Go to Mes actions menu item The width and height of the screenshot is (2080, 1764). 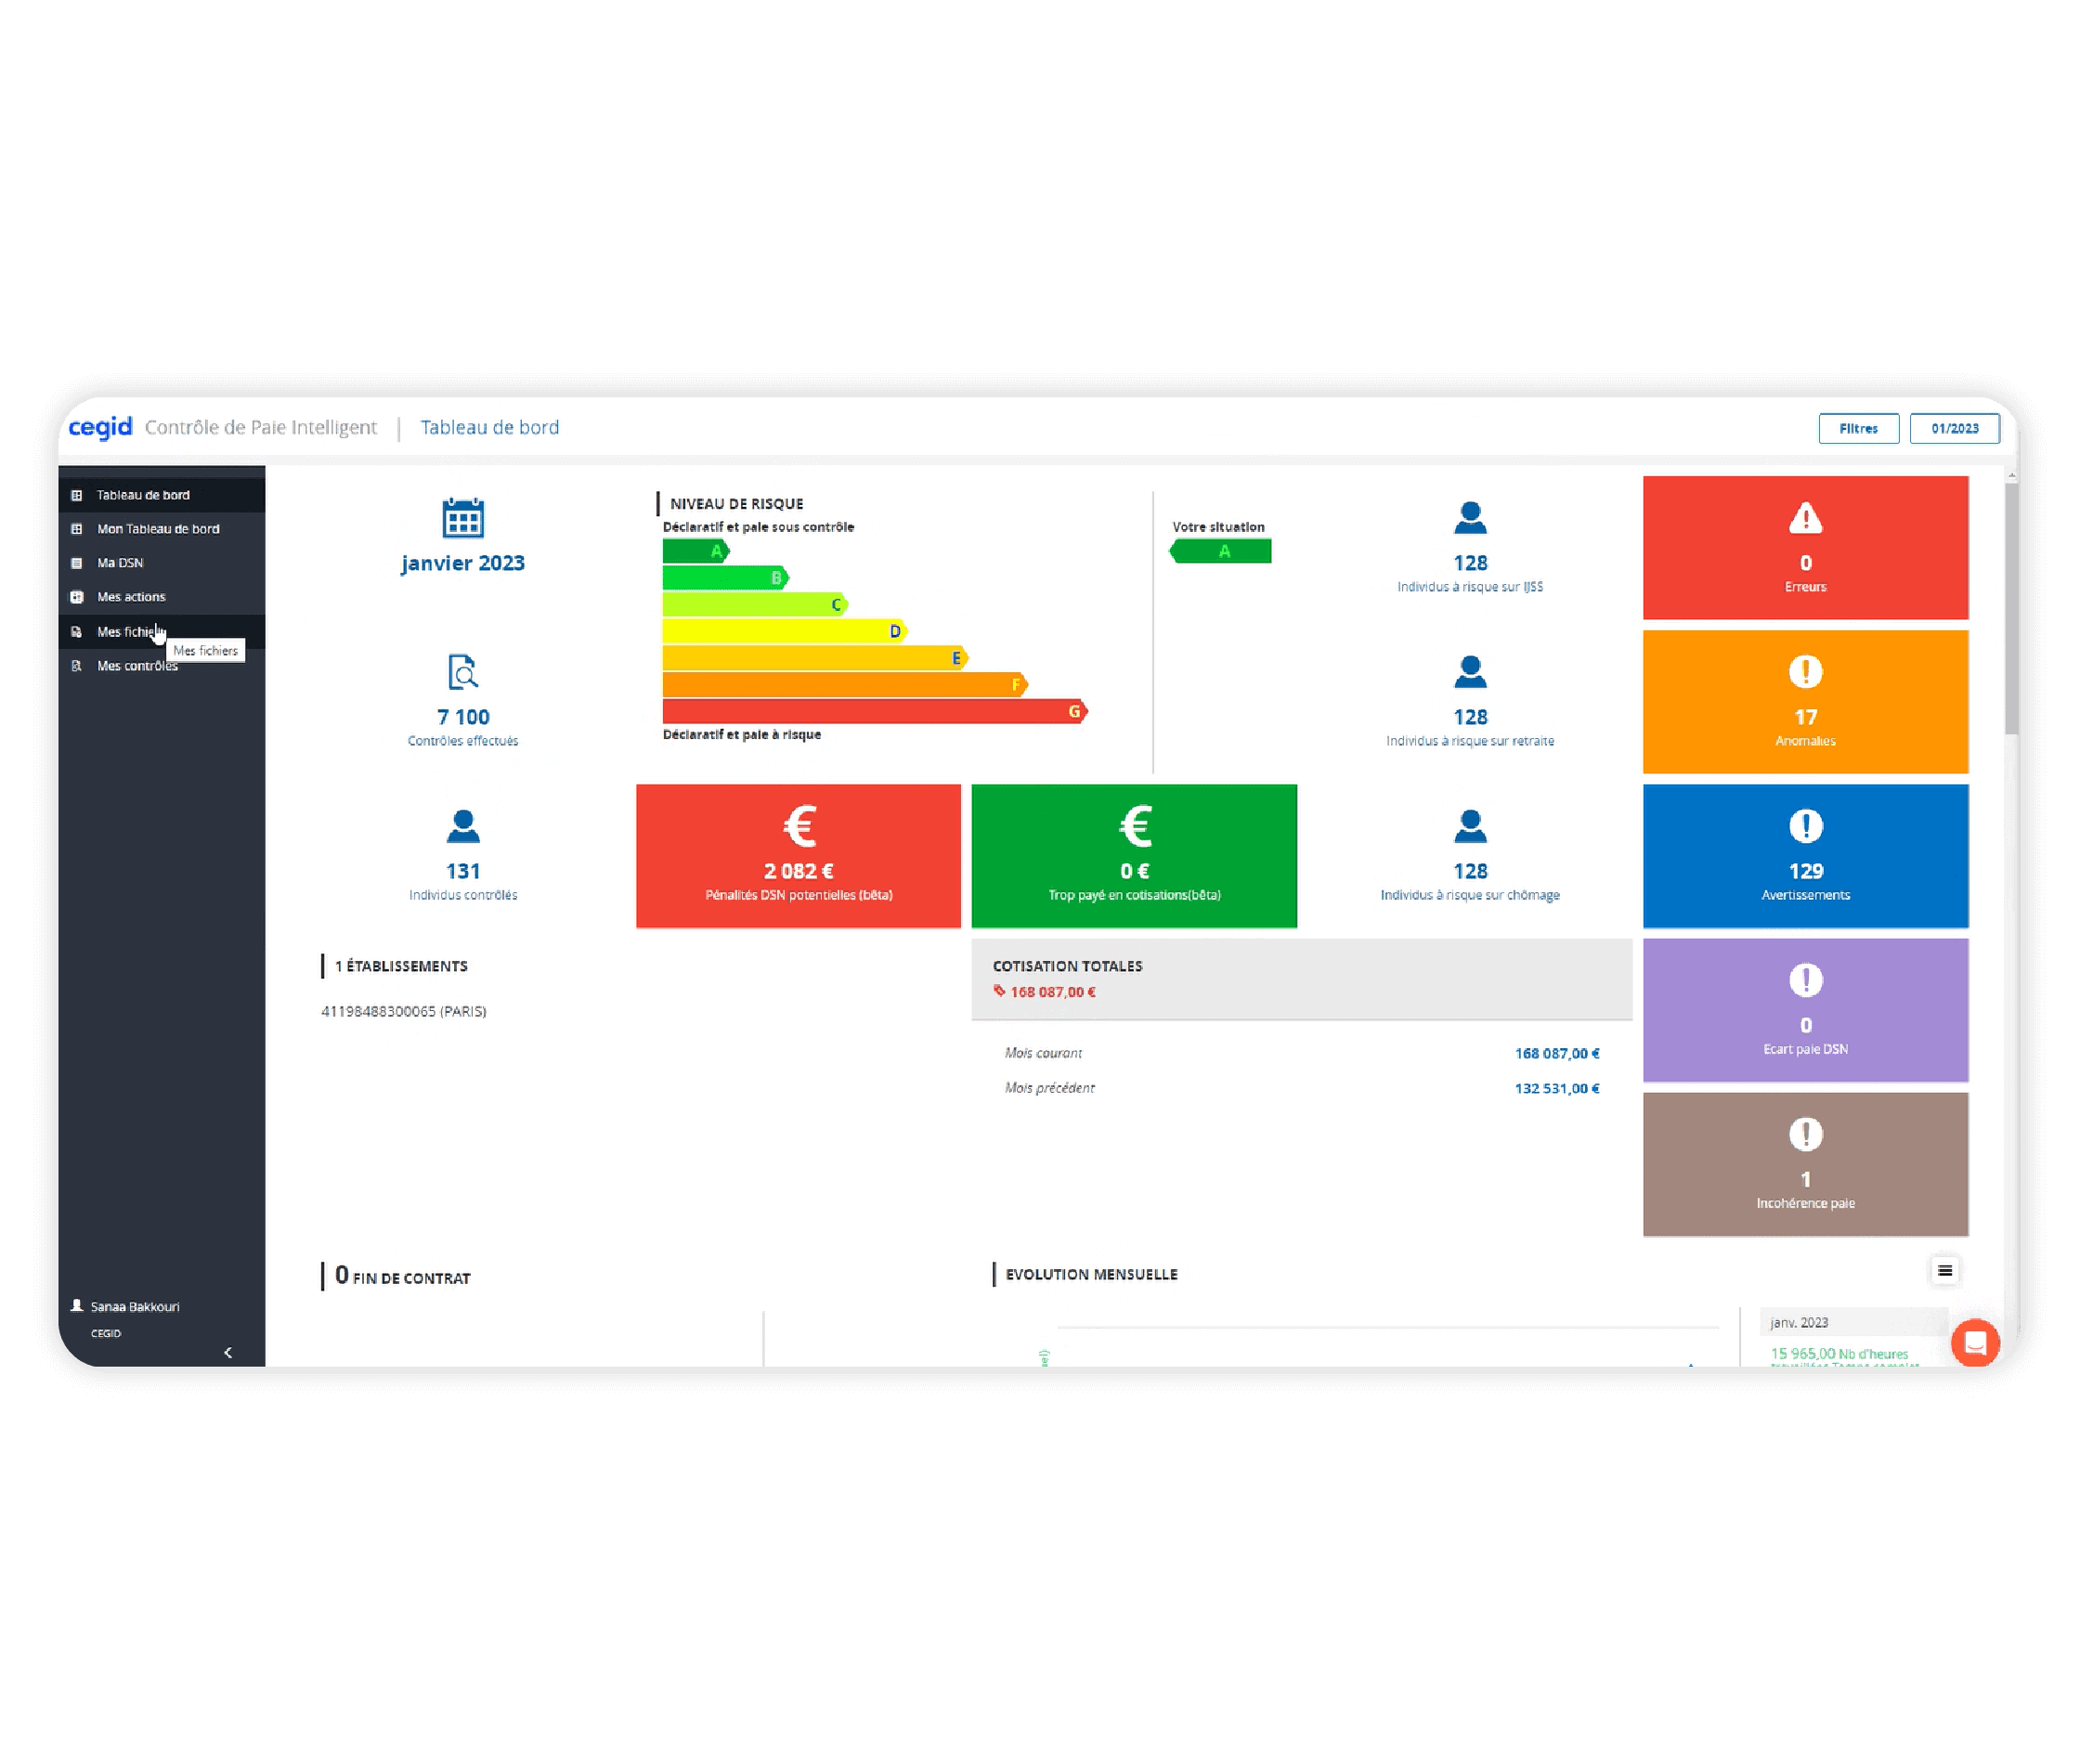point(131,597)
